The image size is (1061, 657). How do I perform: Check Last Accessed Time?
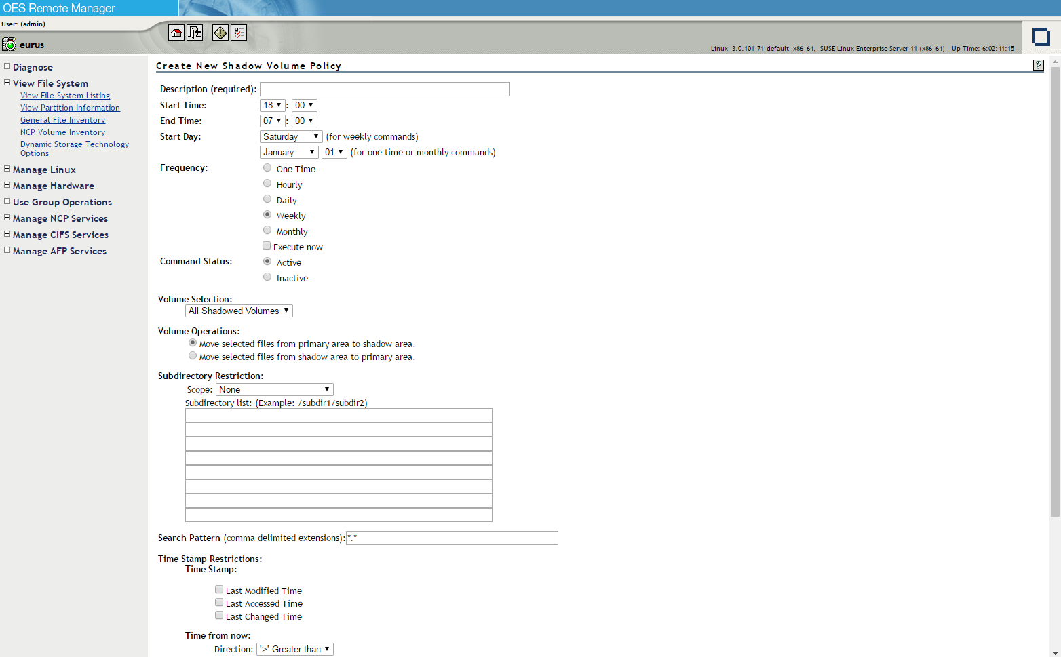[219, 603]
